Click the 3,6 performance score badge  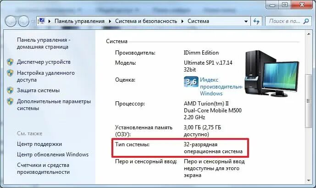[191, 82]
